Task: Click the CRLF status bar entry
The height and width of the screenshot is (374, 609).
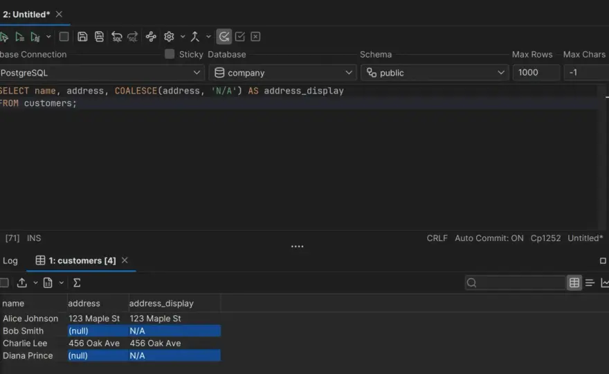Action: 437,238
